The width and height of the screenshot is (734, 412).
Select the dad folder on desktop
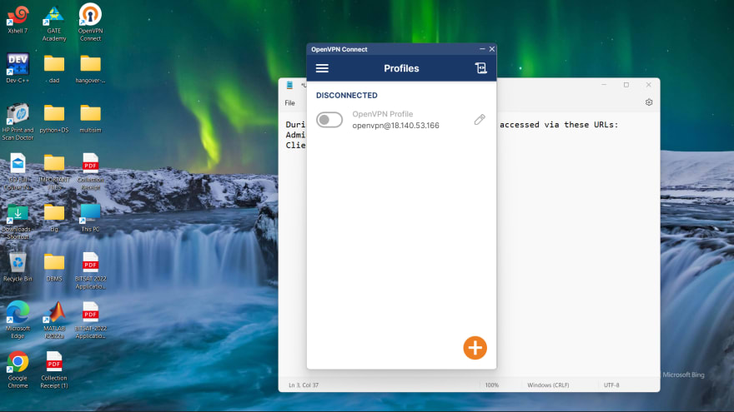click(54, 69)
